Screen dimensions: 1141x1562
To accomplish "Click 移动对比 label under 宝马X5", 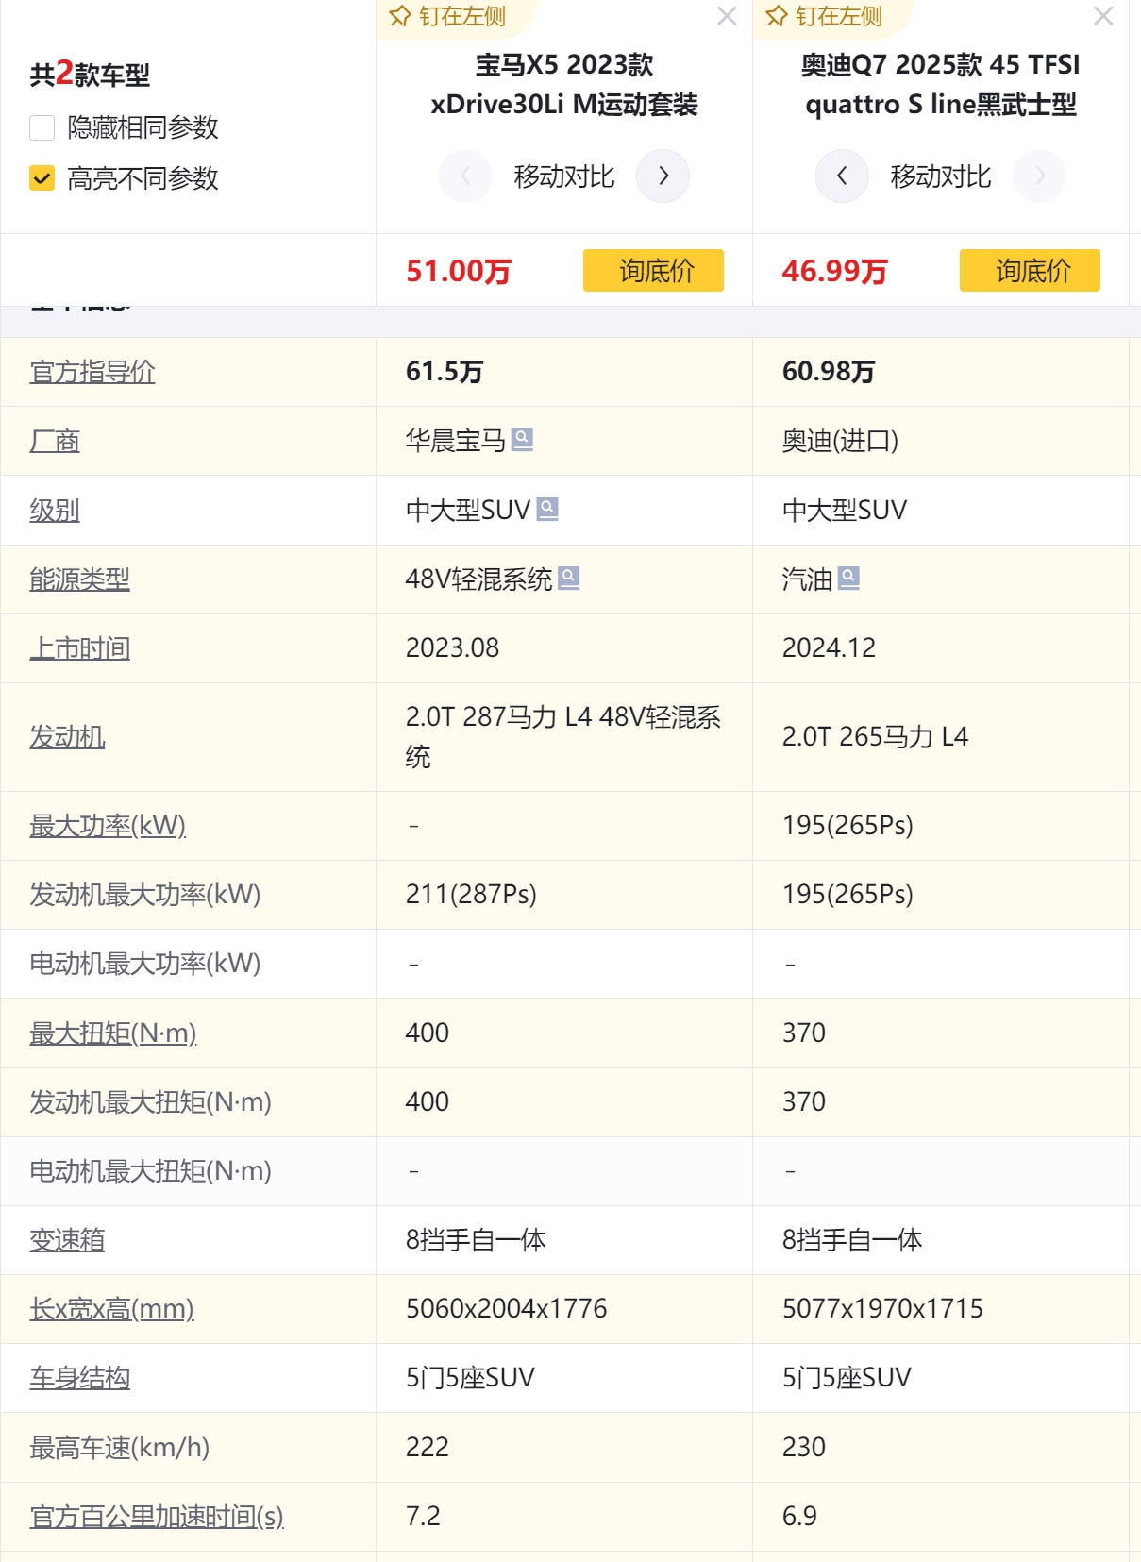I will pyautogui.click(x=564, y=176).
